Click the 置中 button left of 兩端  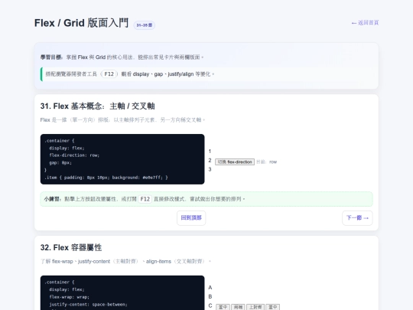(223, 307)
